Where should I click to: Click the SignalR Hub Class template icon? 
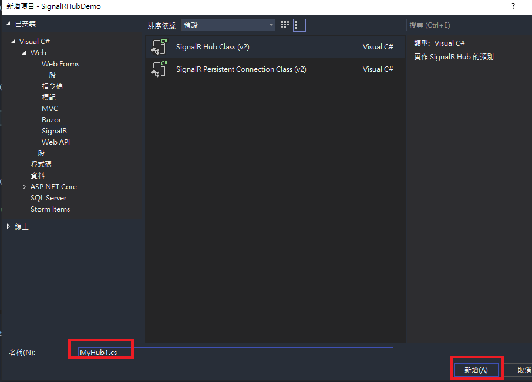point(159,47)
